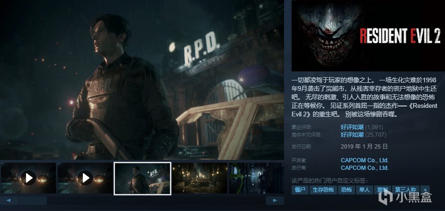Click the 最近评测 label
Screen dimensions: 445x211
[x=302, y=127]
